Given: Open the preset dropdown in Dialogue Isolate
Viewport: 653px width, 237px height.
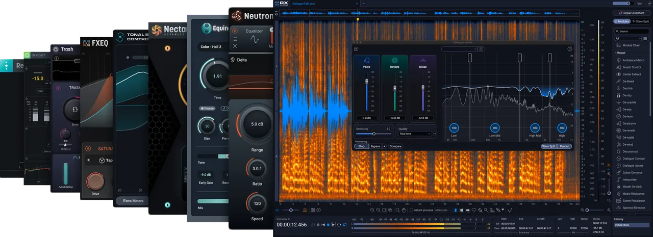Looking at the screenshot, I should click(x=459, y=49).
